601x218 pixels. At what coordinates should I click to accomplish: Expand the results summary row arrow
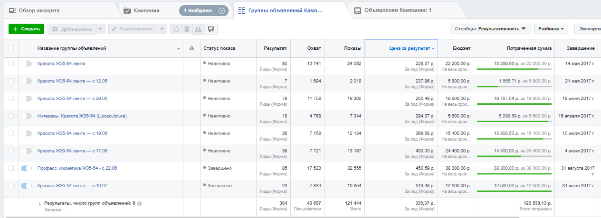pyautogui.click(x=40, y=204)
